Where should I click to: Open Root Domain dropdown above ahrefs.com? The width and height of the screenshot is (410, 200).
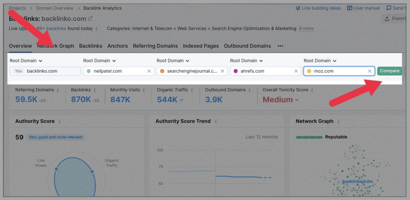[247, 61]
